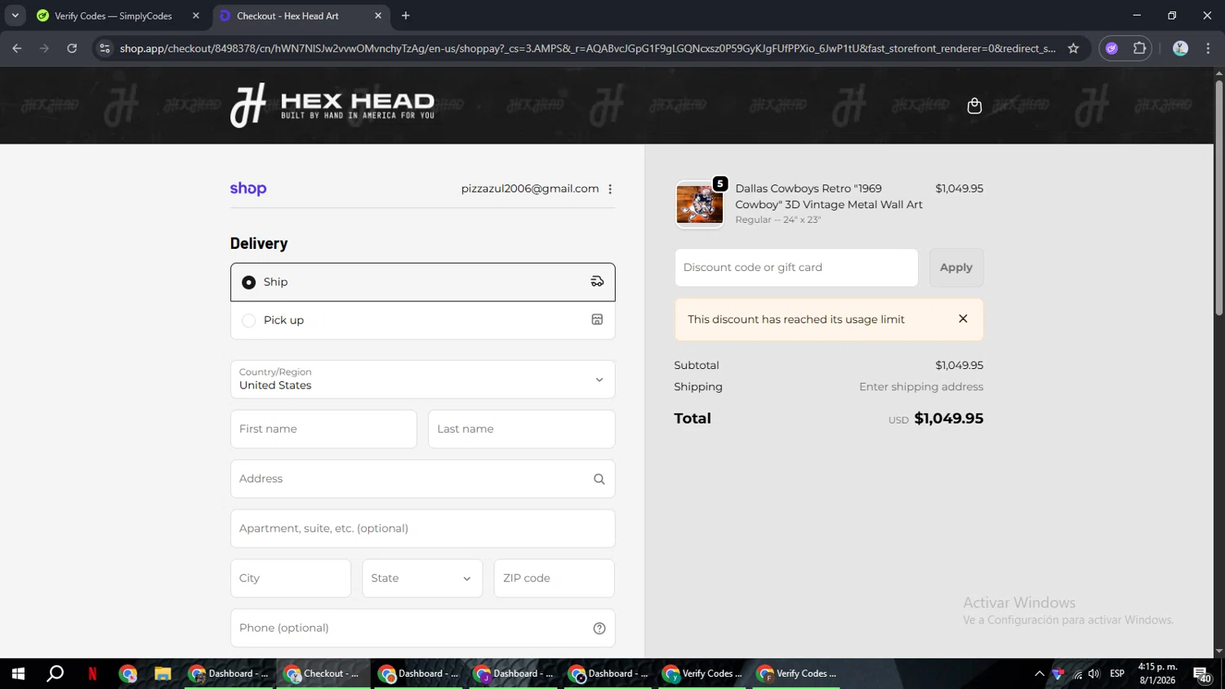This screenshot has width=1225, height=689.
Task: Bookmark this page with the star icon
Action: (1073, 48)
